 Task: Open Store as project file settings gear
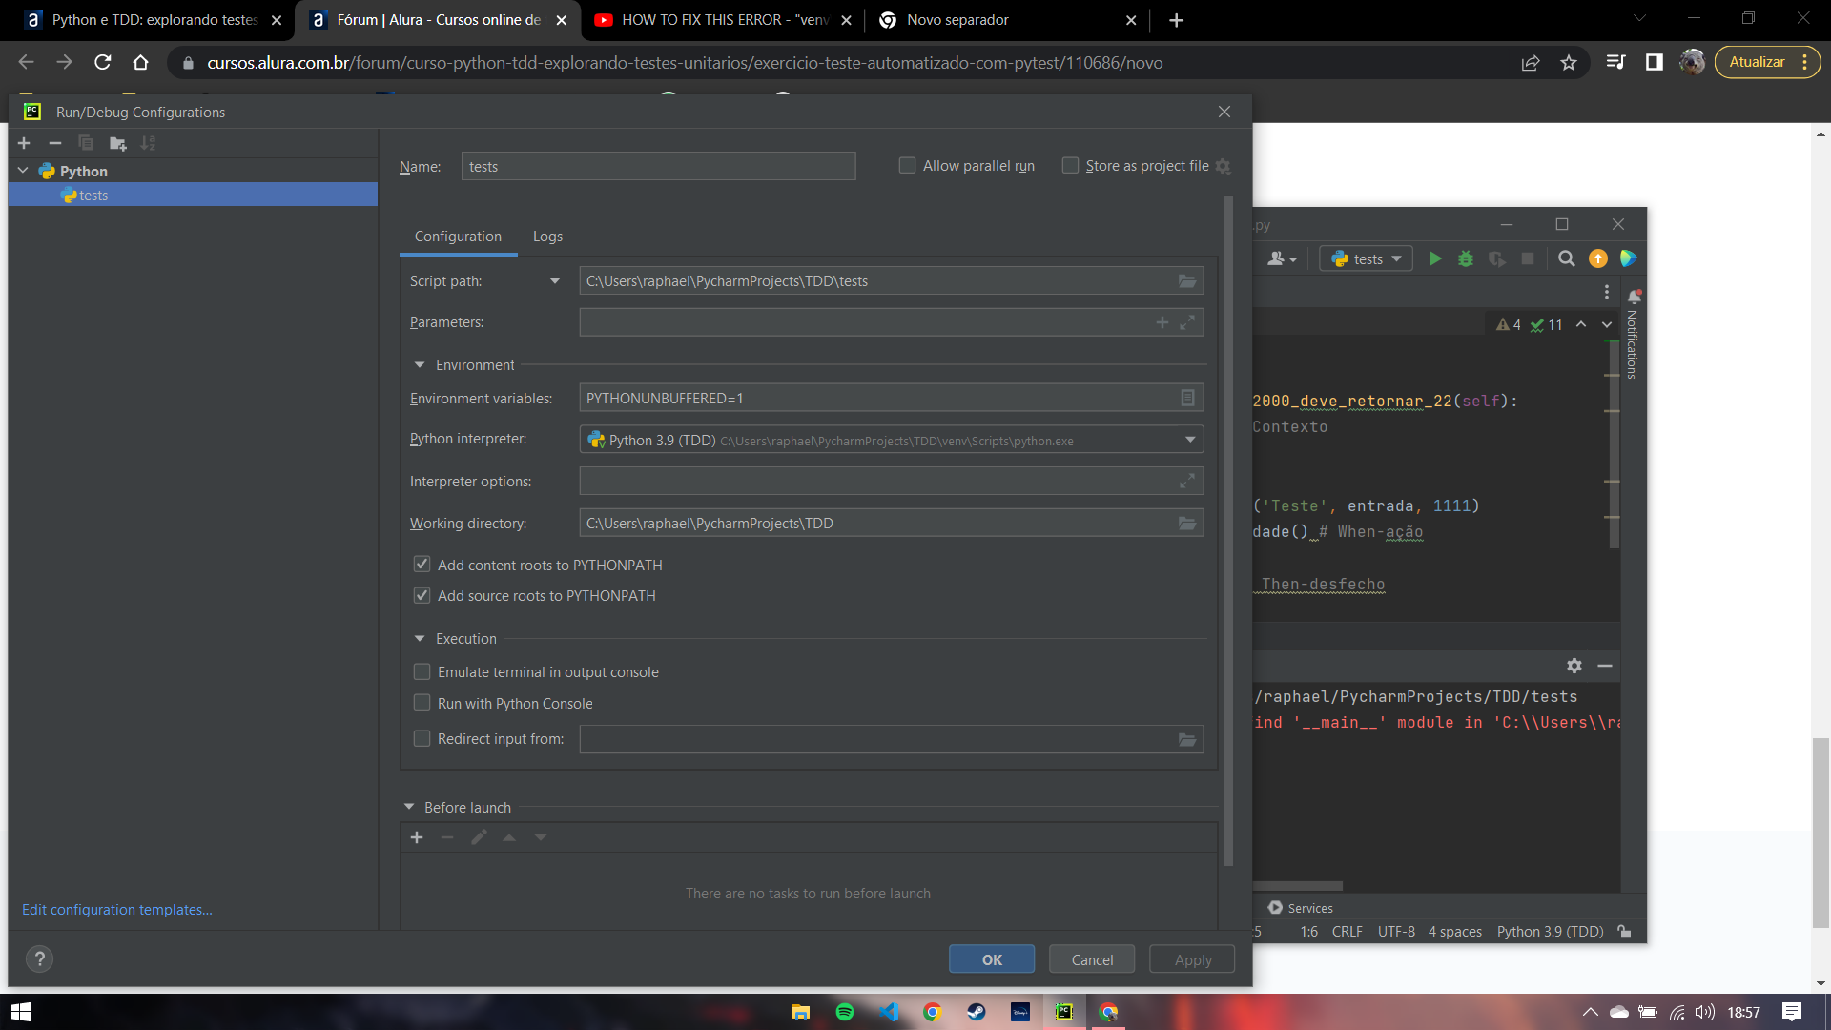[1223, 166]
